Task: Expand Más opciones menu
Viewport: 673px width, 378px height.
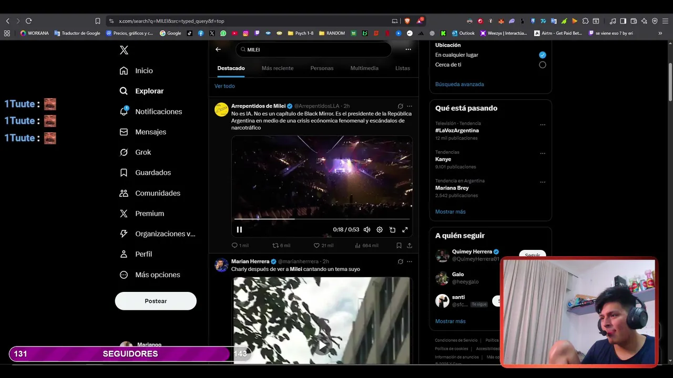Action: pyautogui.click(x=150, y=275)
